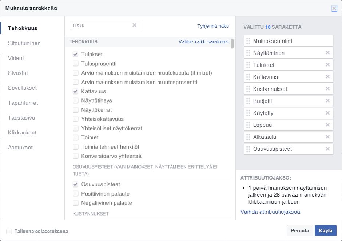Switch to Videot category
Screen dimensions: 342x241
point(16,58)
